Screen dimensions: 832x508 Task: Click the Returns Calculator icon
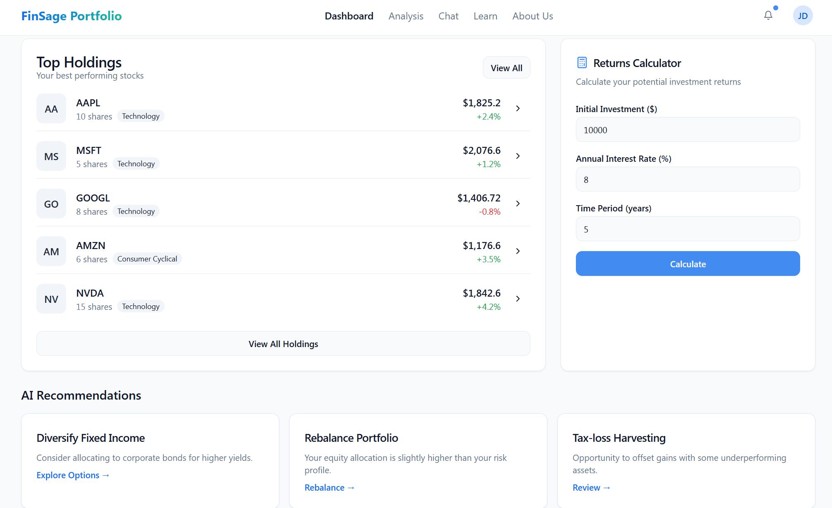582,63
